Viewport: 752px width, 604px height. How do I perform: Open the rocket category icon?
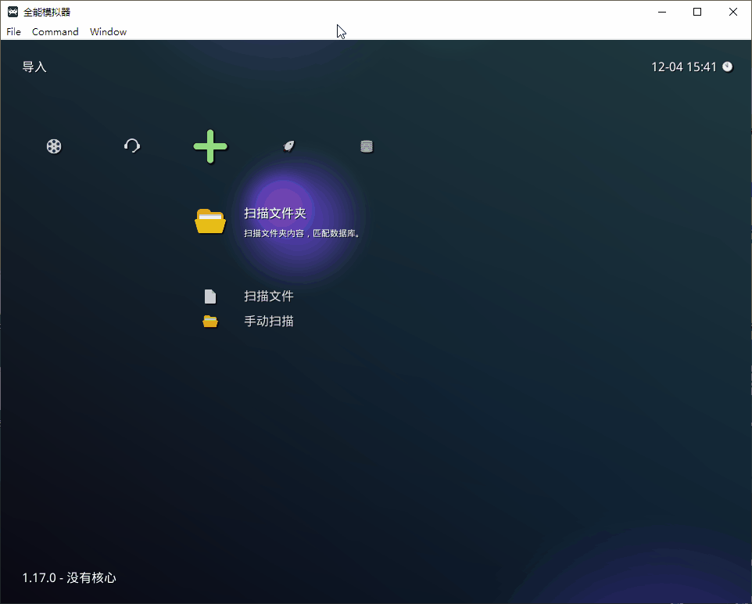(x=288, y=146)
